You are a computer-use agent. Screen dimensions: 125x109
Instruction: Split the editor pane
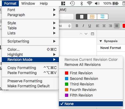92,34
